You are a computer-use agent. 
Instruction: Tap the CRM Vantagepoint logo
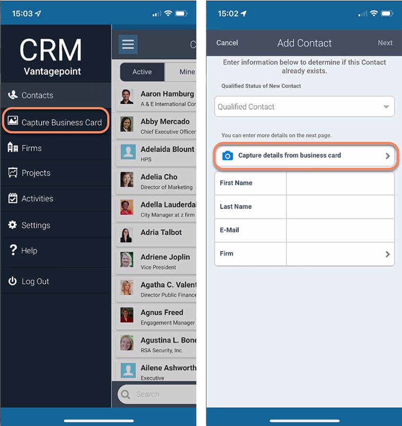(x=51, y=56)
